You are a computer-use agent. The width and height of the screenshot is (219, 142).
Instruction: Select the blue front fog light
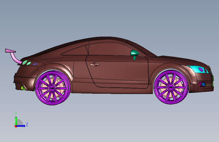tap(203, 84)
